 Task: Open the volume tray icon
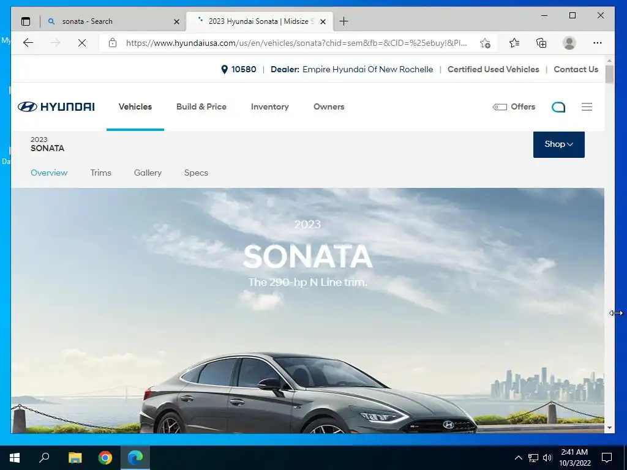547,458
